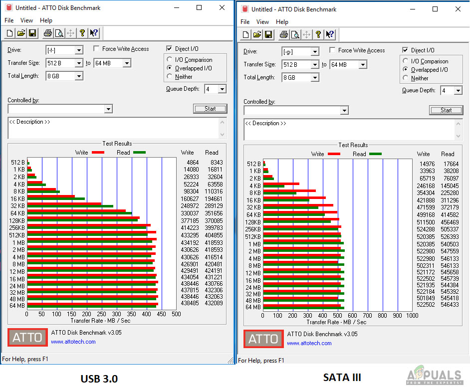Click About question mark icon in left window
The width and height of the screenshot is (470, 390).
[82, 33]
